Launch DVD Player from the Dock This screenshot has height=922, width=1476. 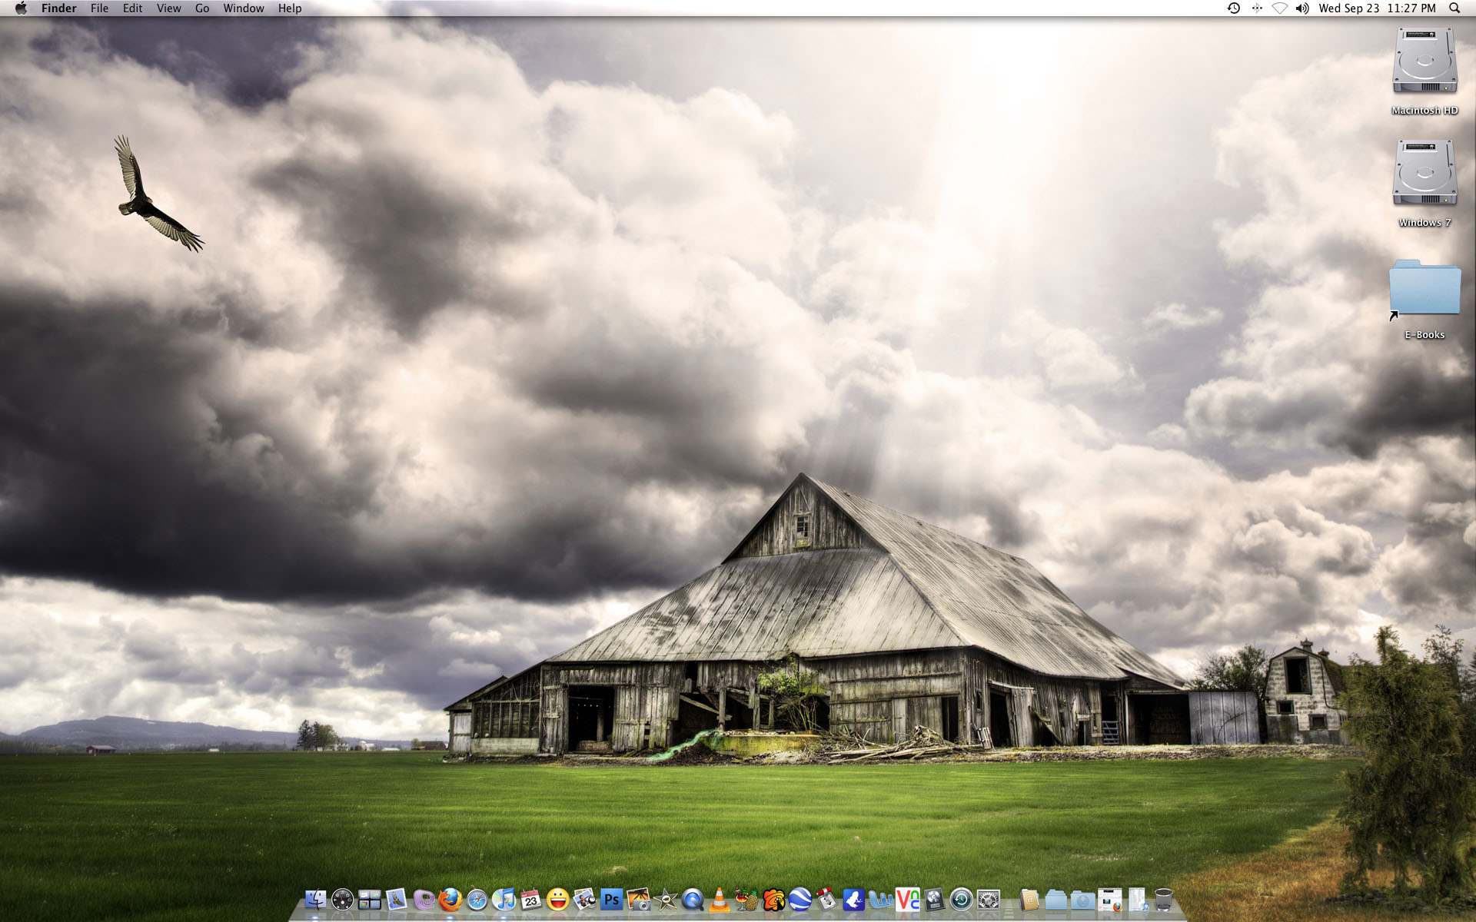click(934, 899)
